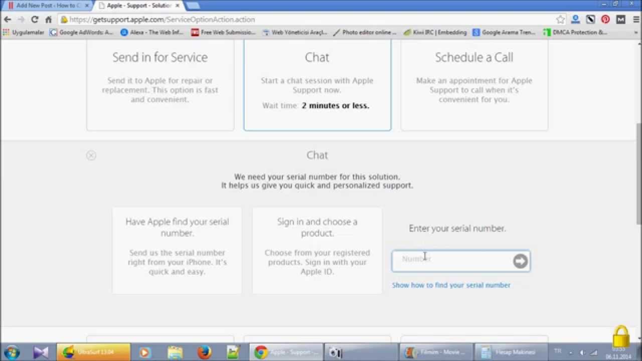This screenshot has width=642, height=361.
Task: Show overflow bookmarks with the chevron
Action: (635, 33)
